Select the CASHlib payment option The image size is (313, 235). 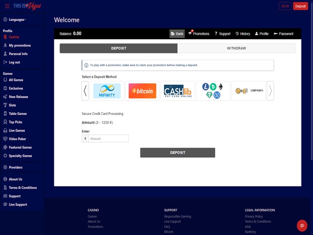(177, 91)
